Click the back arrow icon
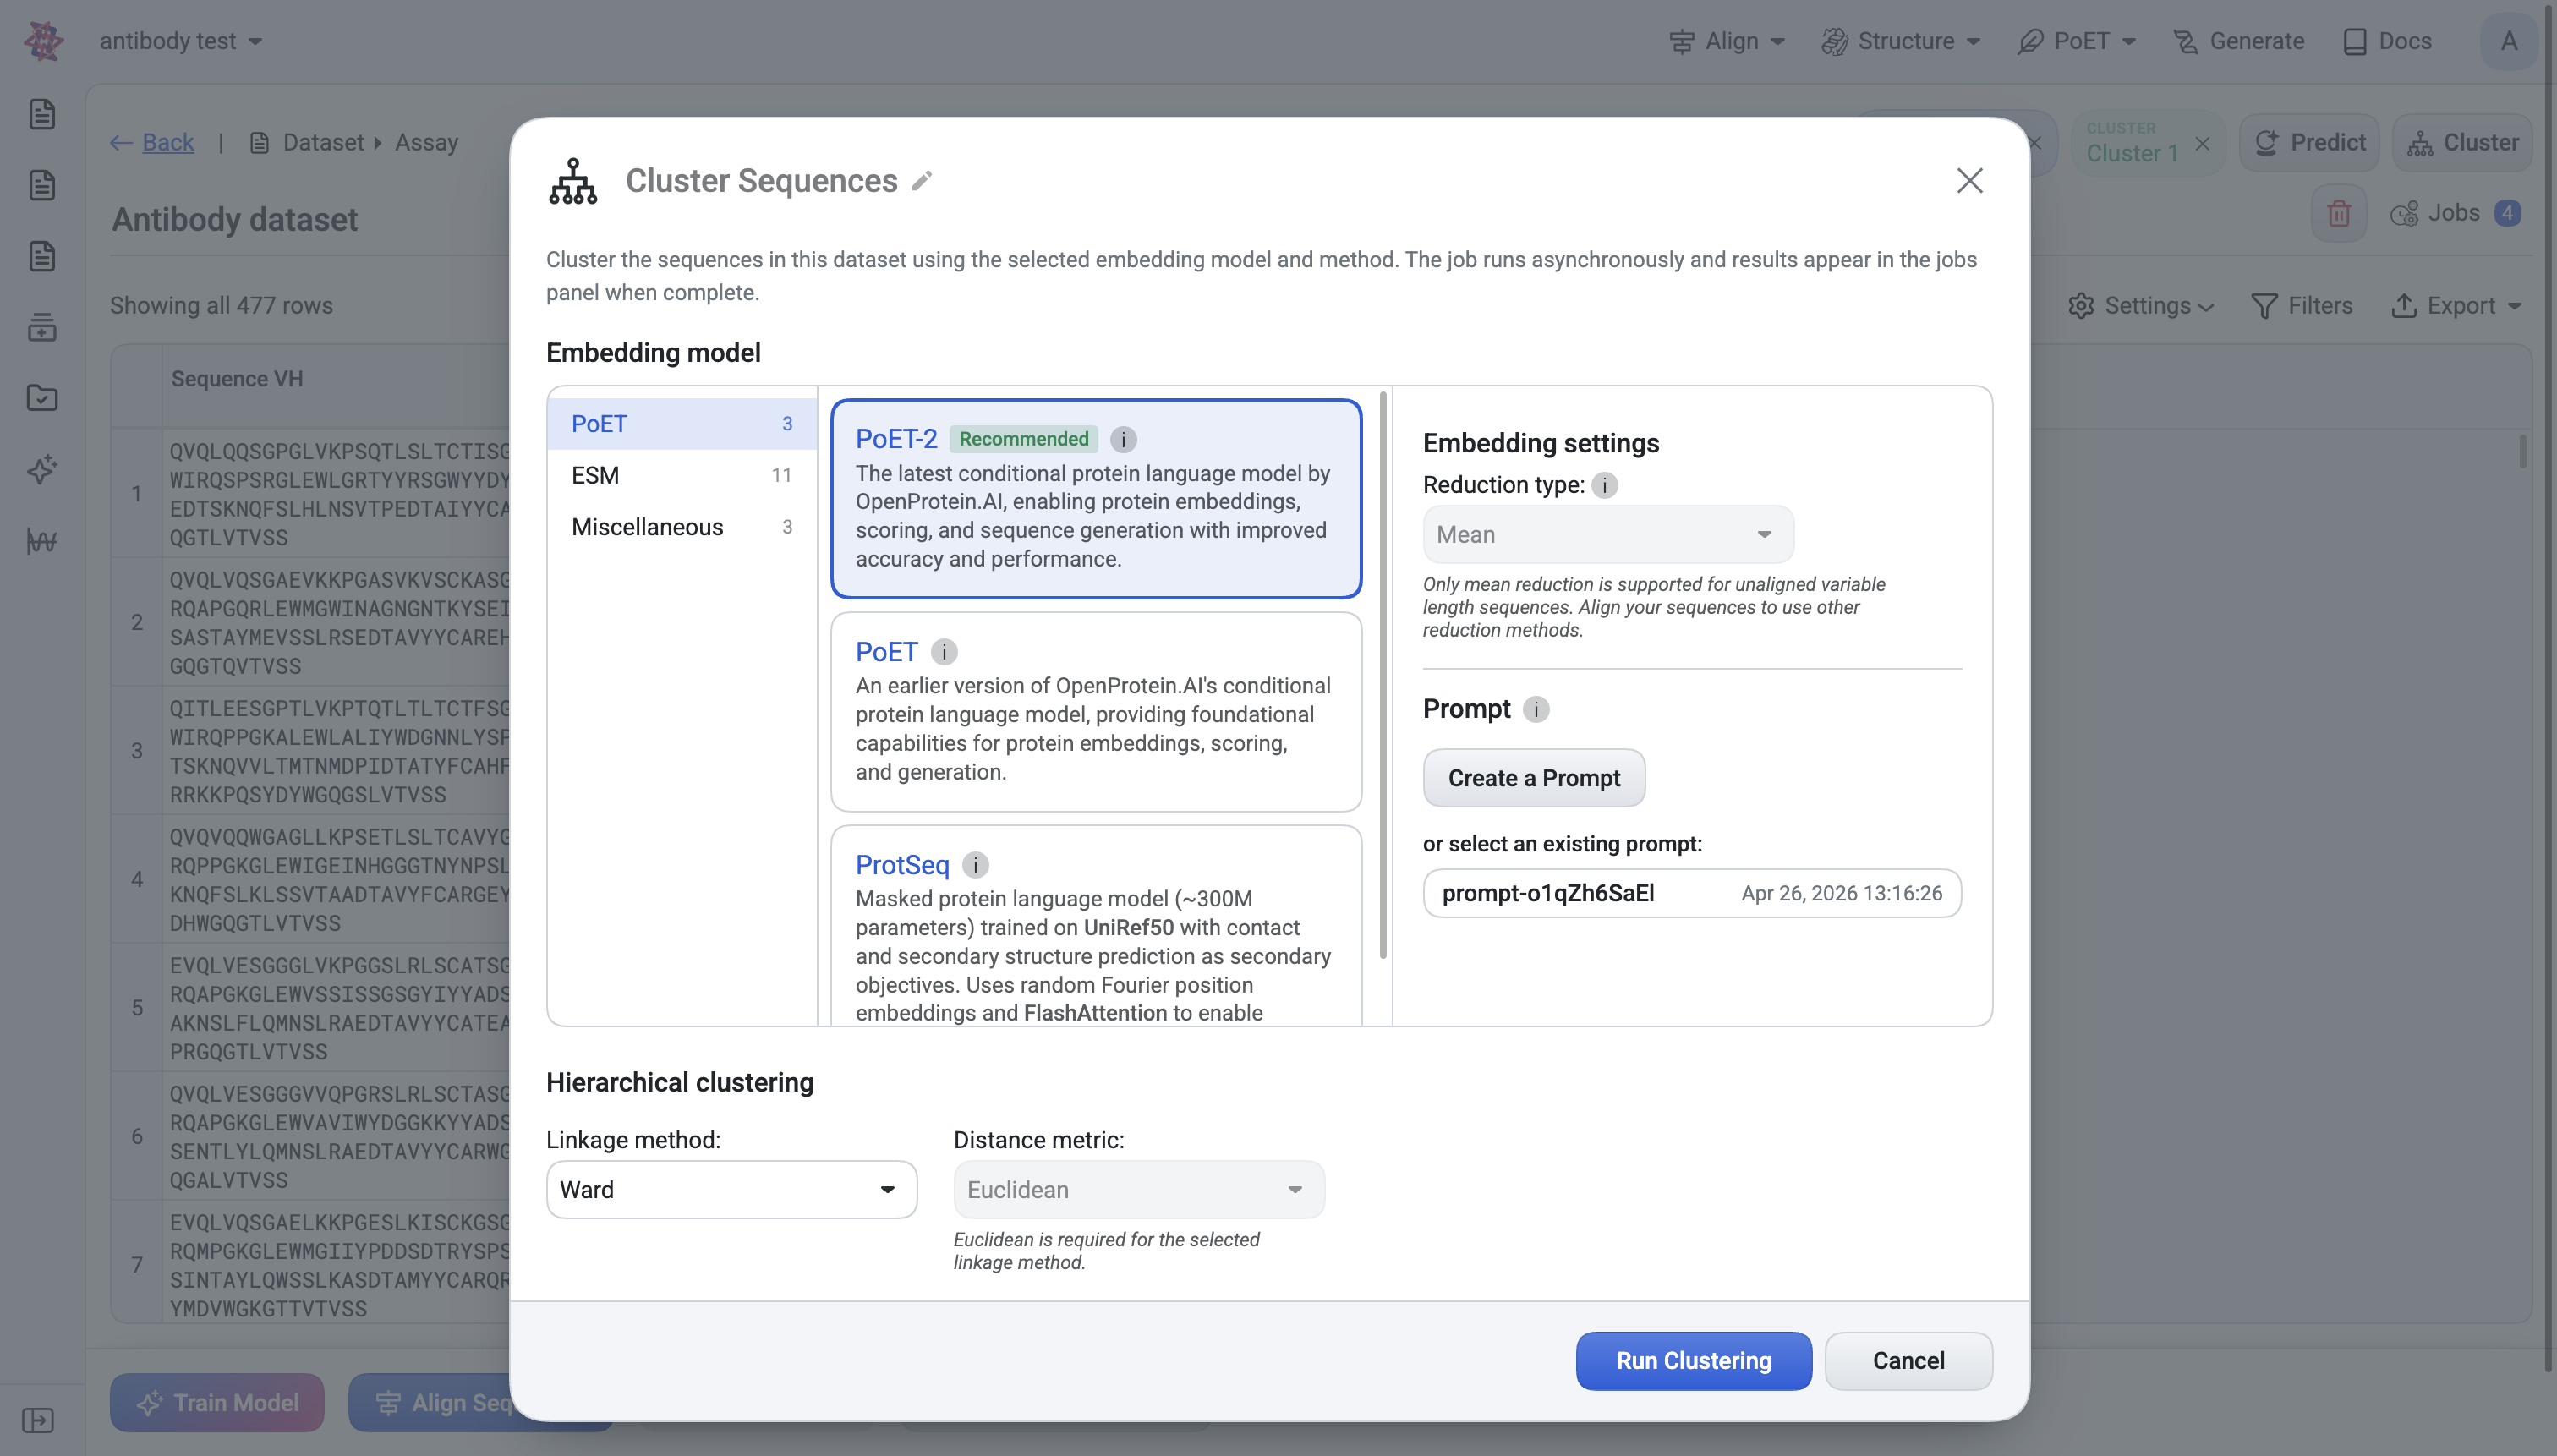2557x1456 pixels. (x=122, y=142)
